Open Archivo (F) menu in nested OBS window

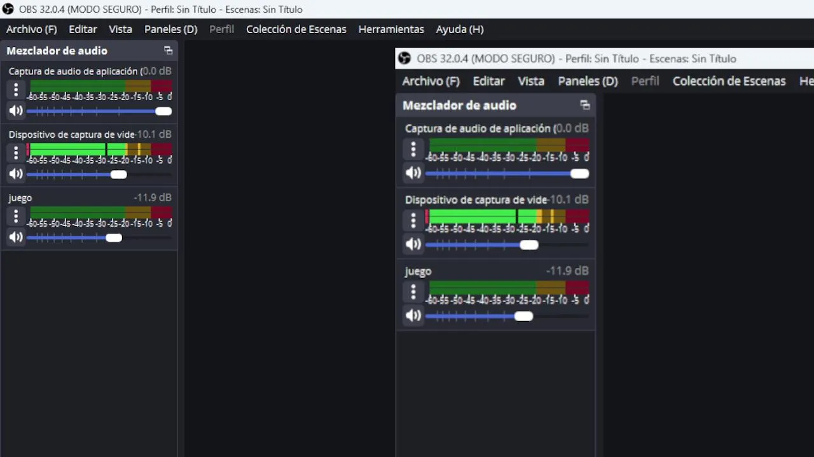(431, 81)
